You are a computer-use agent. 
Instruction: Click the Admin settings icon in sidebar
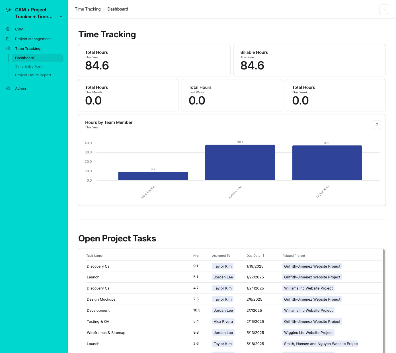coord(8,88)
